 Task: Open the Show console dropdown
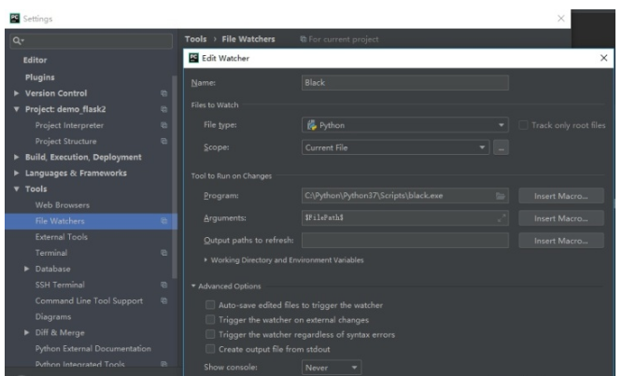(x=332, y=368)
